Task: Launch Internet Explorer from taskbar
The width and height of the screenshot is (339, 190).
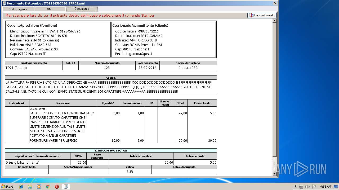Action: point(21,187)
